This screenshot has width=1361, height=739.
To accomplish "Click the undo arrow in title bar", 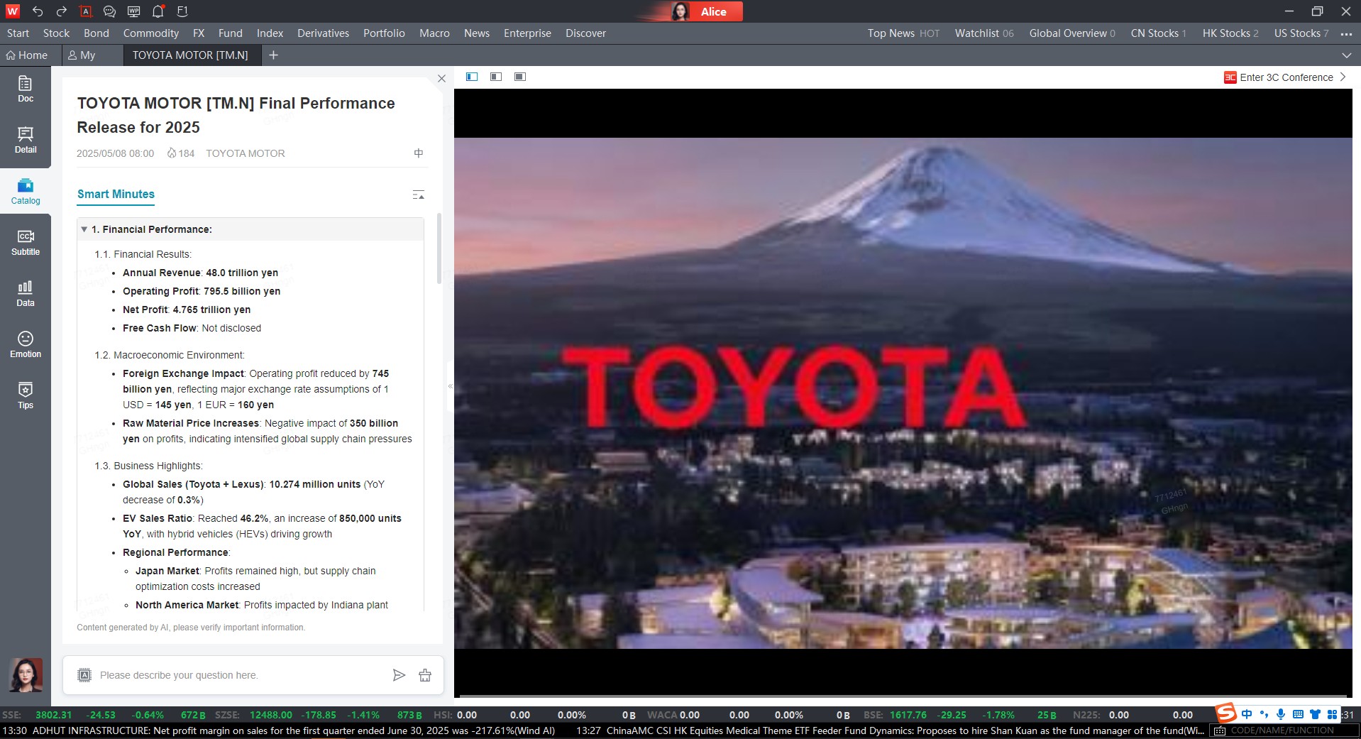I will pos(38,11).
